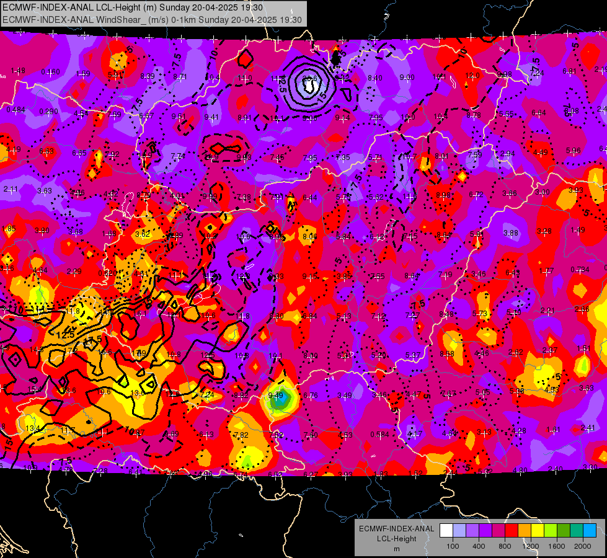Click the '8.40' shear value
607x558 pixels.
(x=374, y=78)
